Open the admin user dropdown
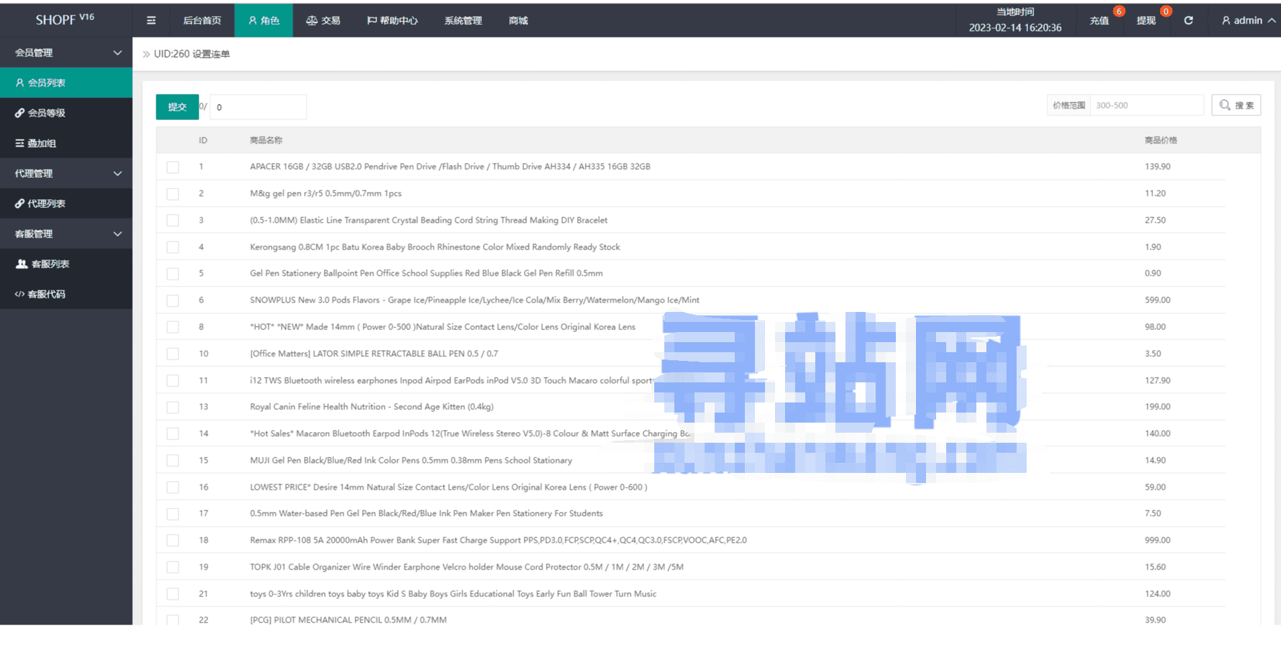 pos(1247,21)
